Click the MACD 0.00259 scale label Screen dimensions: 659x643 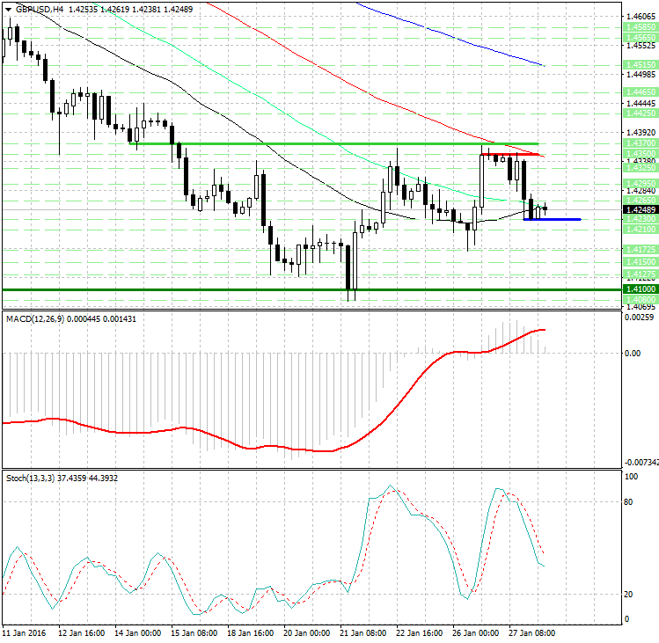click(640, 318)
